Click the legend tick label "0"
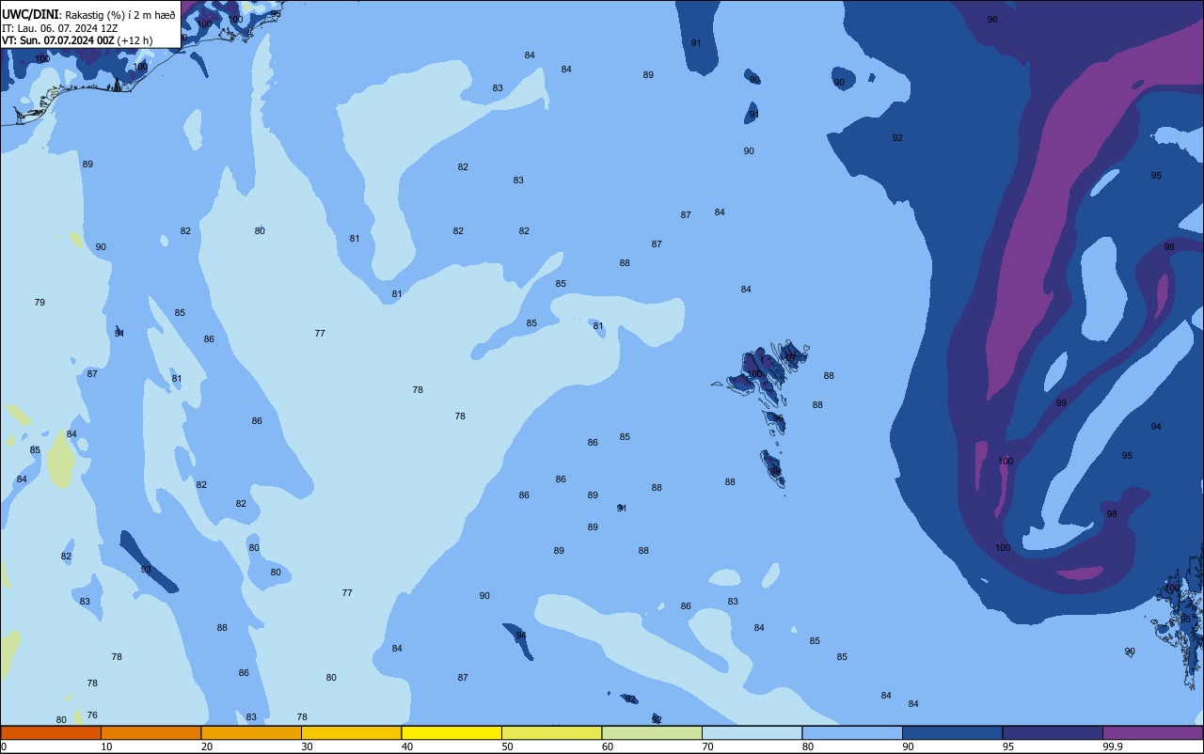 click(x=4, y=746)
